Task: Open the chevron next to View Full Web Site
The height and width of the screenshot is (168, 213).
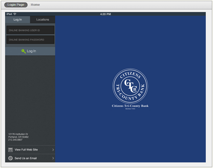Action: click(x=53, y=150)
